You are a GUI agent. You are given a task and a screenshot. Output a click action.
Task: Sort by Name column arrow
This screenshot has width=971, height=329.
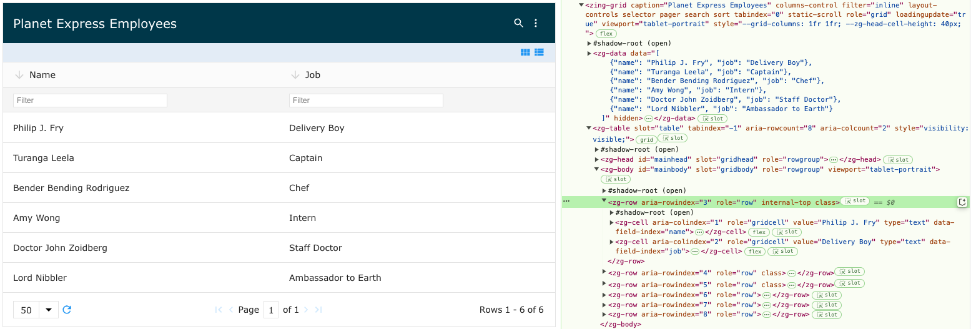click(x=19, y=75)
